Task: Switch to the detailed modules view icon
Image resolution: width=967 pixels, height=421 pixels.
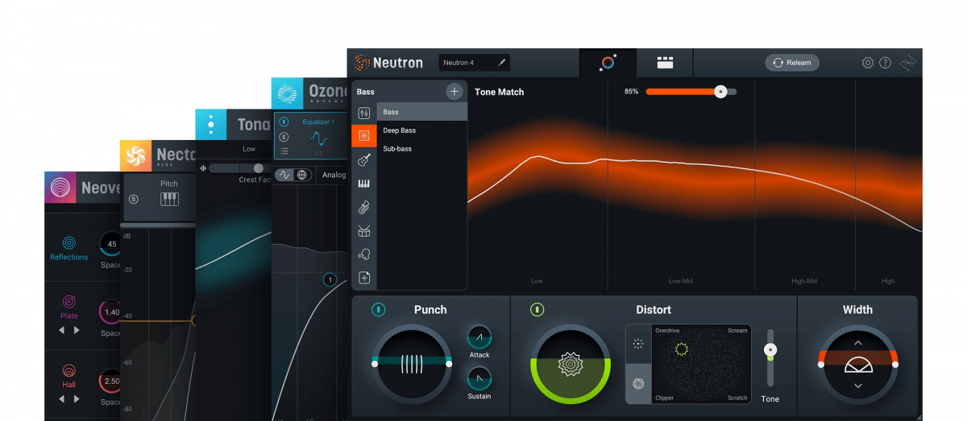Action: [665, 63]
